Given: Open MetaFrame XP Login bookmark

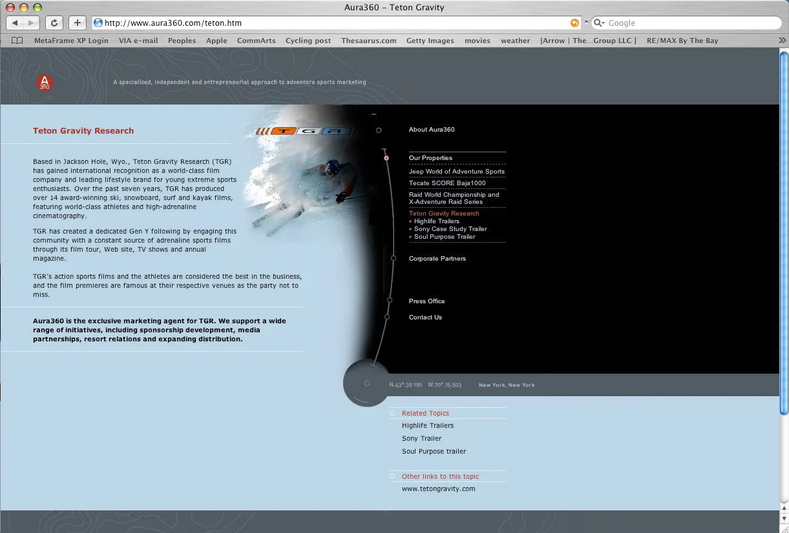Looking at the screenshot, I should (71, 41).
